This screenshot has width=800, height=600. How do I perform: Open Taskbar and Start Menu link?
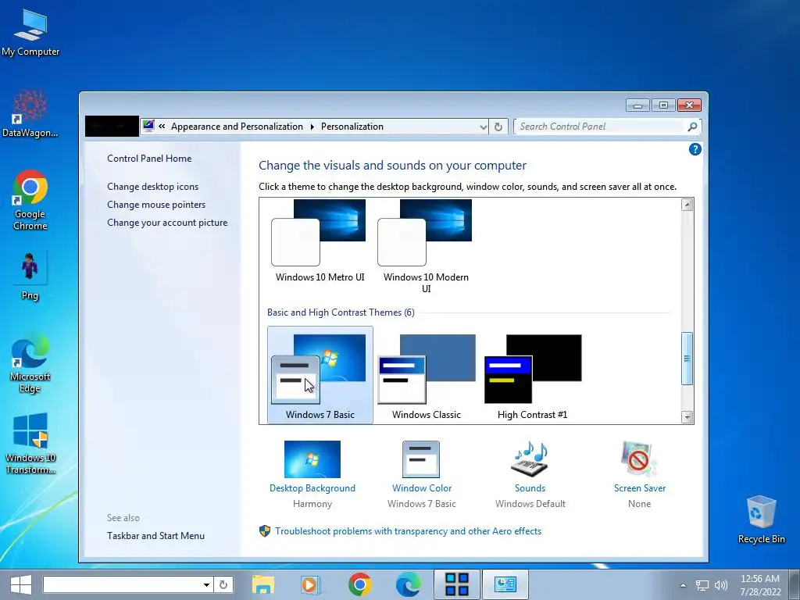pos(155,536)
